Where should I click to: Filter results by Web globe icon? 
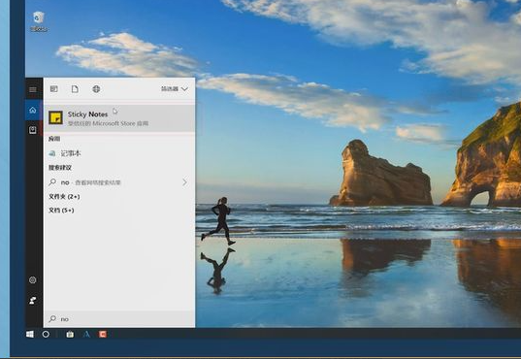[x=96, y=88]
